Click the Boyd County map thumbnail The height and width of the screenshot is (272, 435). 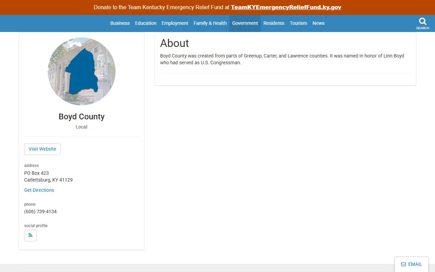point(82,71)
